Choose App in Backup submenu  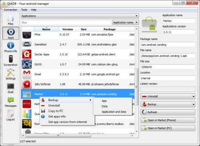tap(113, 101)
